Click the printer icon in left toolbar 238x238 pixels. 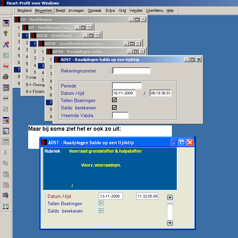(x=6, y=77)
